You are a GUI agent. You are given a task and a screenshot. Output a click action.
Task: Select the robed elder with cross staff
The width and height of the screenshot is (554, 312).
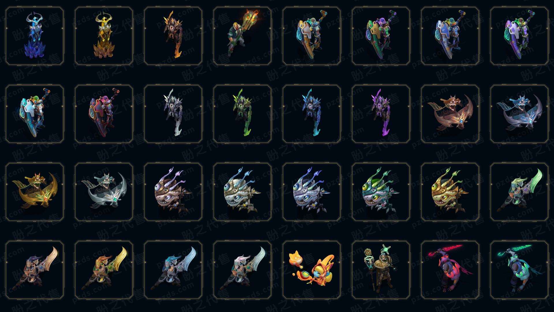[x=381, y=270]
